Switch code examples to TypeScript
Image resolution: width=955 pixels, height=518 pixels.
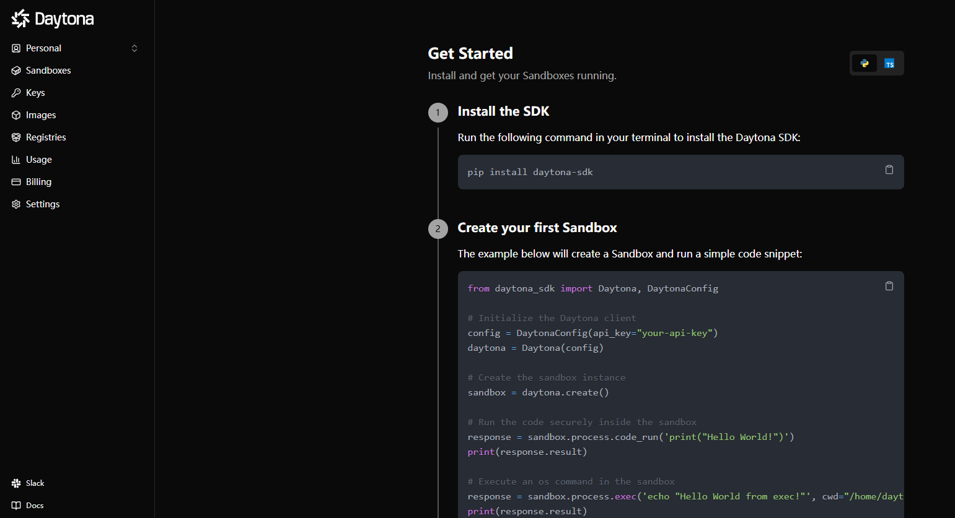click(889, 63)
